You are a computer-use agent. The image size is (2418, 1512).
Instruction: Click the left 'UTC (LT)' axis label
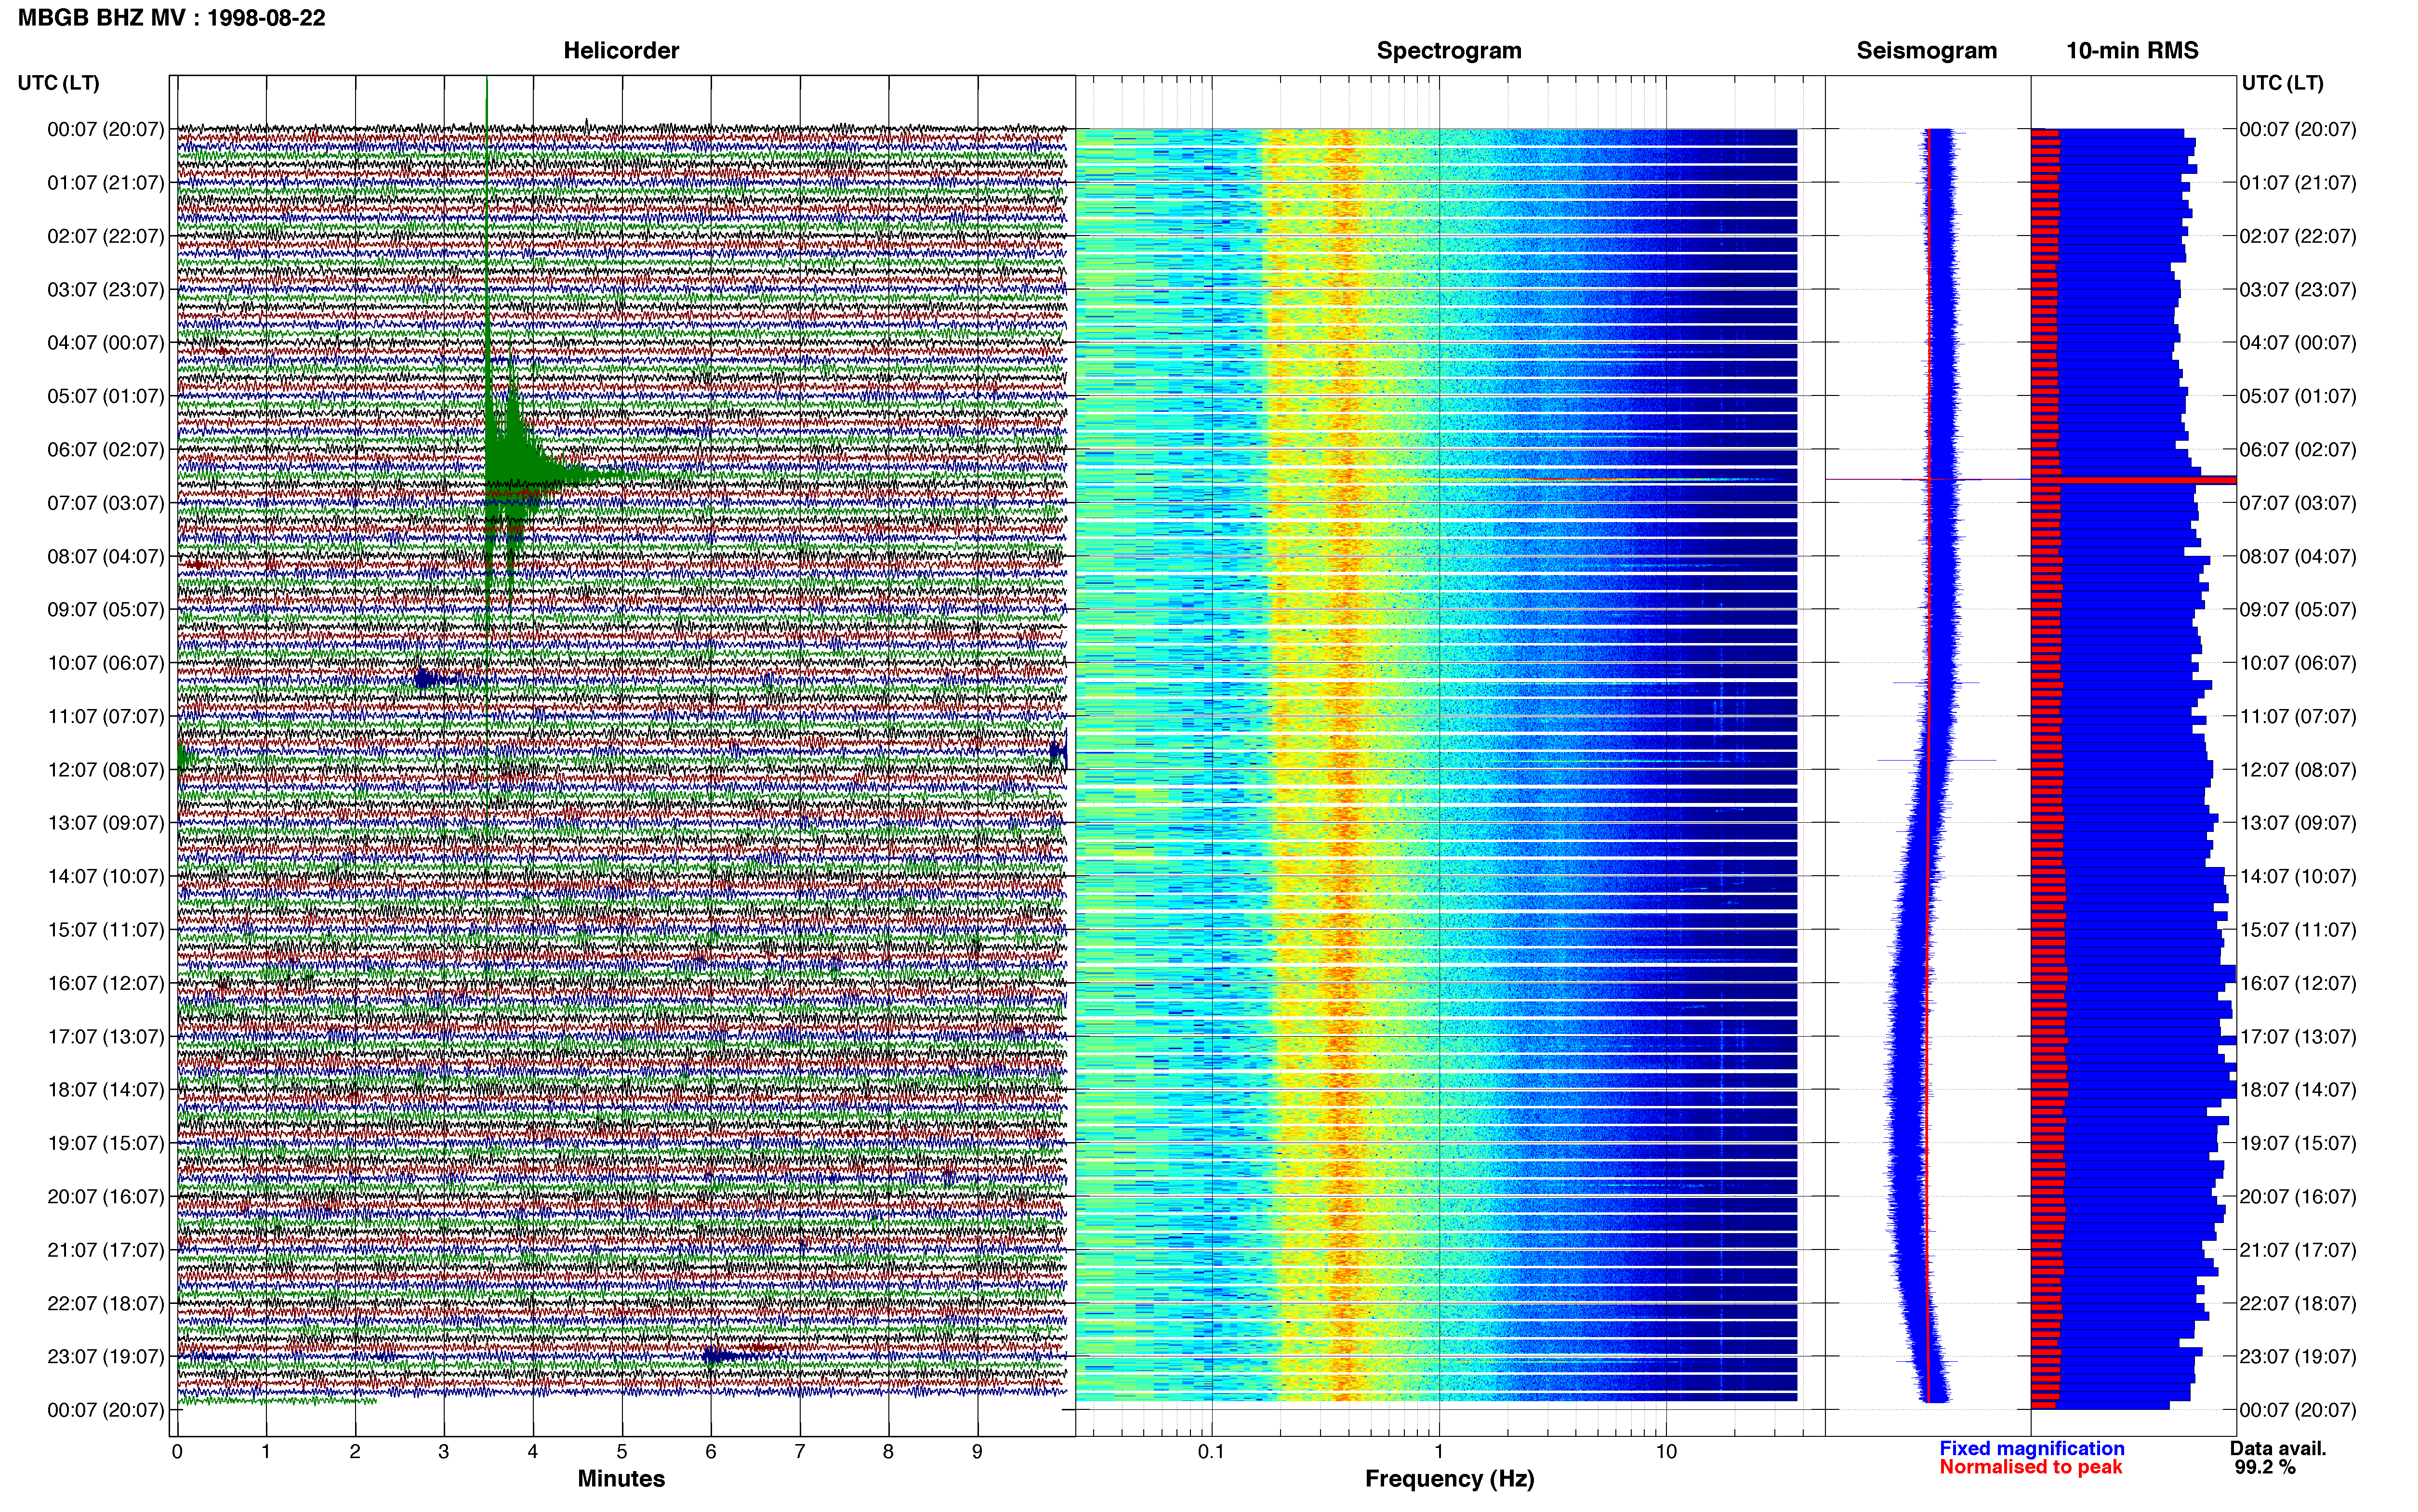tap(59, 83)
